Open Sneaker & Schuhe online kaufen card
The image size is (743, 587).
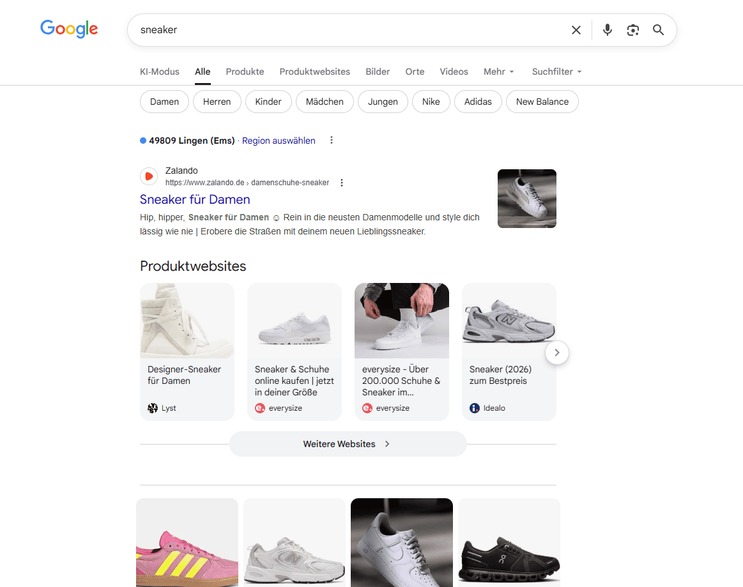point(295,351)
